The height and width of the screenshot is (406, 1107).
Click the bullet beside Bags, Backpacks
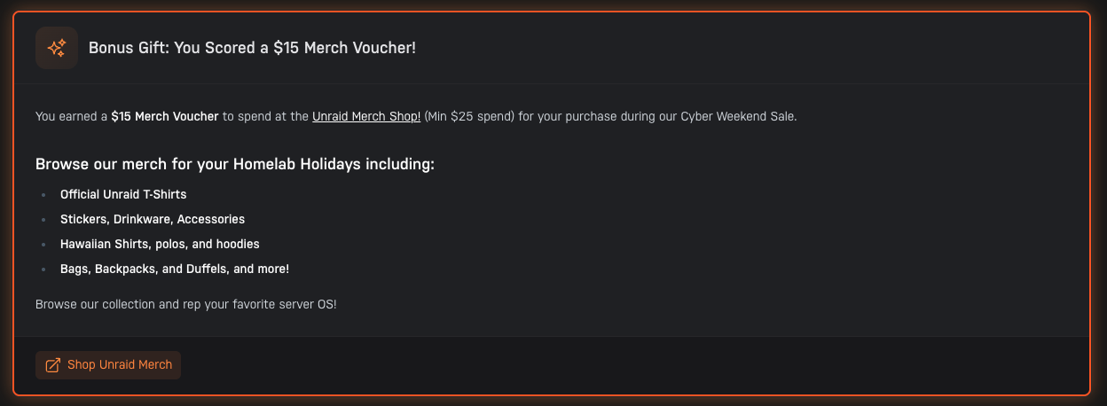coord(43,269)
